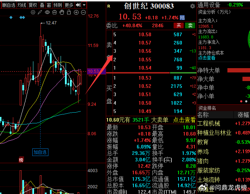The image size is (250, 194).
Task: Open the 预测 forecast option
Action: click(x=58, y=5)
